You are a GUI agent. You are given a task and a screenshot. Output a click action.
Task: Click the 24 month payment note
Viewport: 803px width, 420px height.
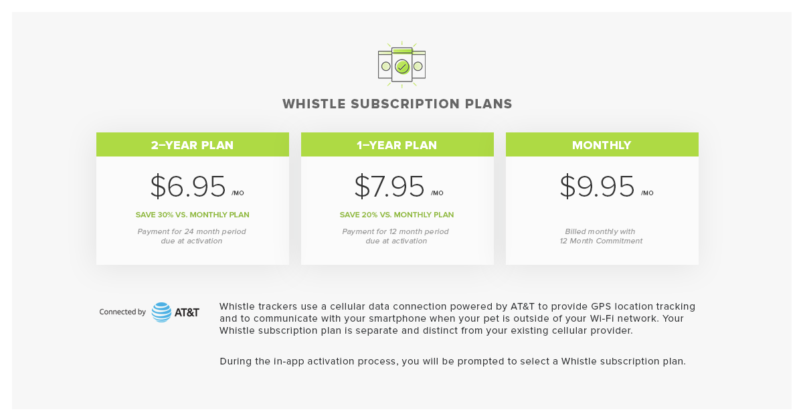click(x=192, y=236)
